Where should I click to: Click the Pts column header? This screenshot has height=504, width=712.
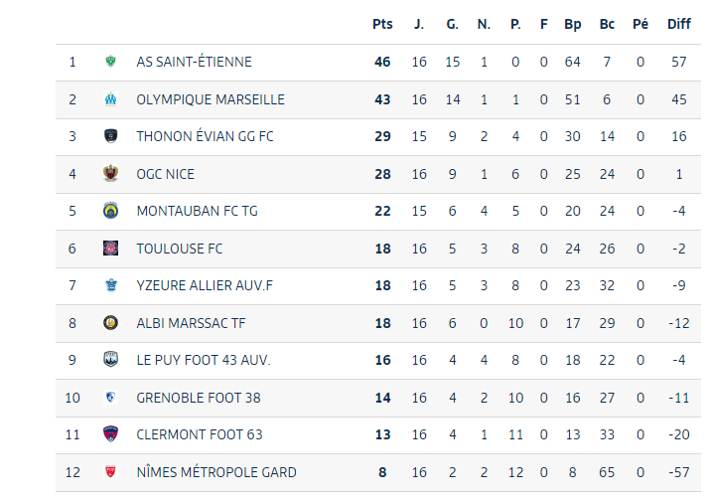(x=382, y=24)
